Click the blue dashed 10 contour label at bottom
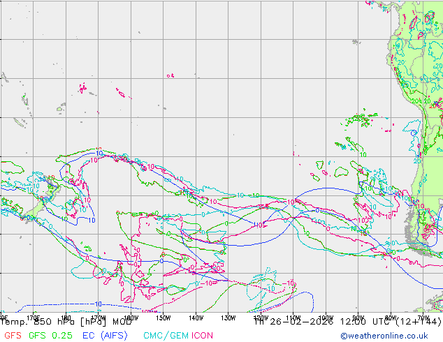Screen dimensions: 443x342 (x=98, y=304)
